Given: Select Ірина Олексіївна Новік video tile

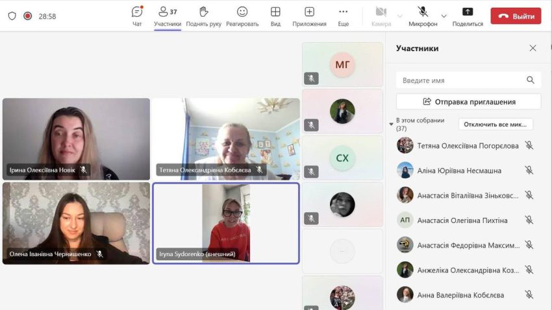Looking at the screenshot, I should 76,139.
